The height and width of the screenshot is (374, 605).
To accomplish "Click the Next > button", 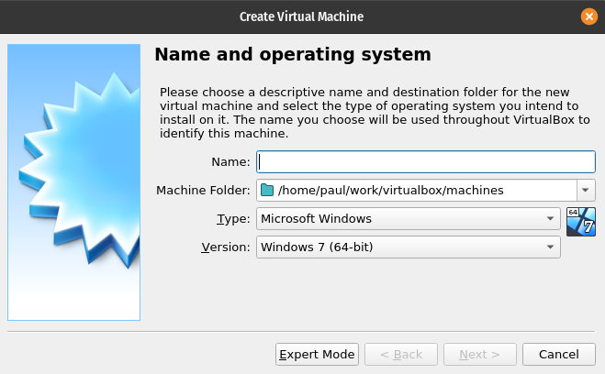I will 479,355.
